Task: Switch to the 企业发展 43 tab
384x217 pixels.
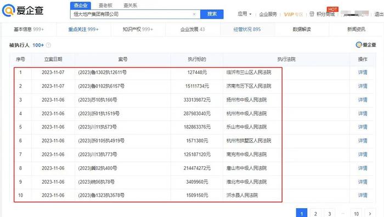Action: (x=193, y=30)
